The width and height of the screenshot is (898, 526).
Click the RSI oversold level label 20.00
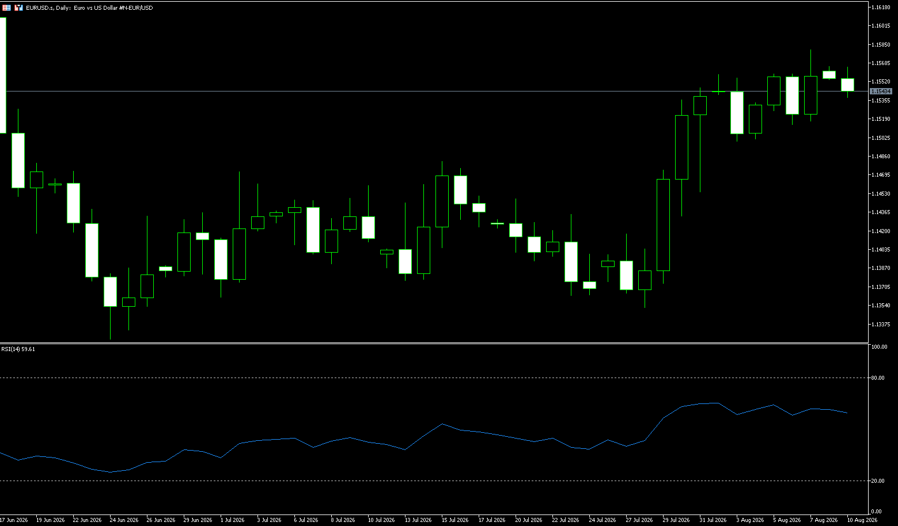(878, 481)
